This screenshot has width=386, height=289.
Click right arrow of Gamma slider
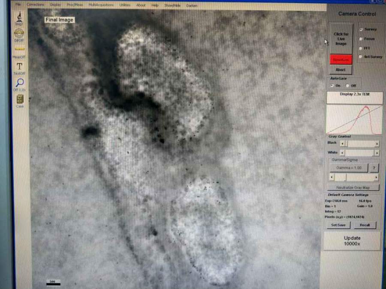(376, 177)
